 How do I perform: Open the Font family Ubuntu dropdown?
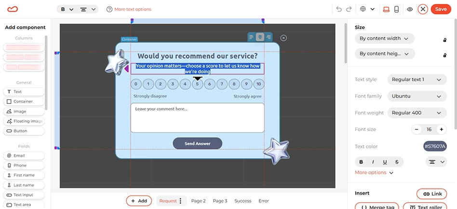tap(417, 96)
